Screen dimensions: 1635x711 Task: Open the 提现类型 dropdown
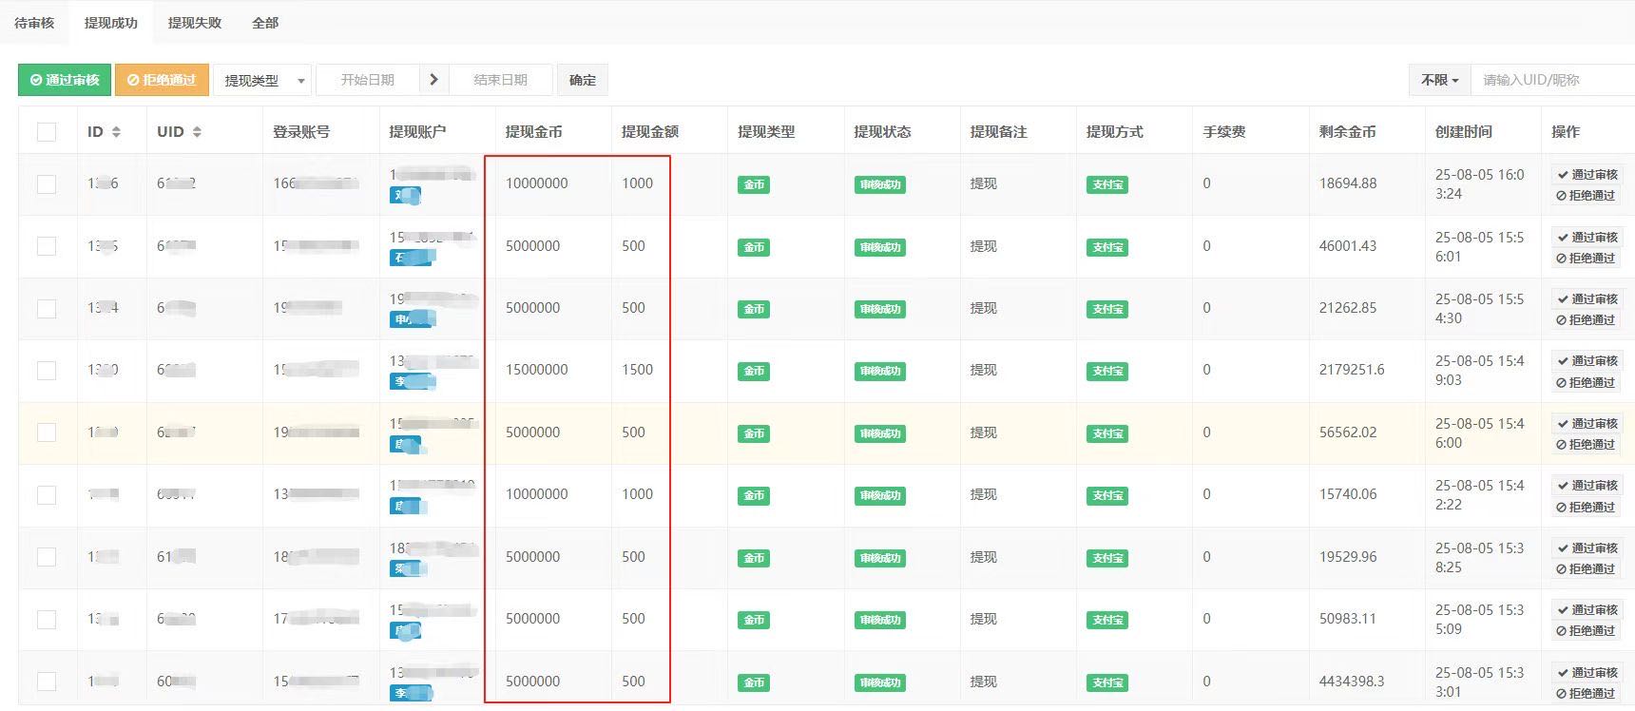click(x=262, y=80)
